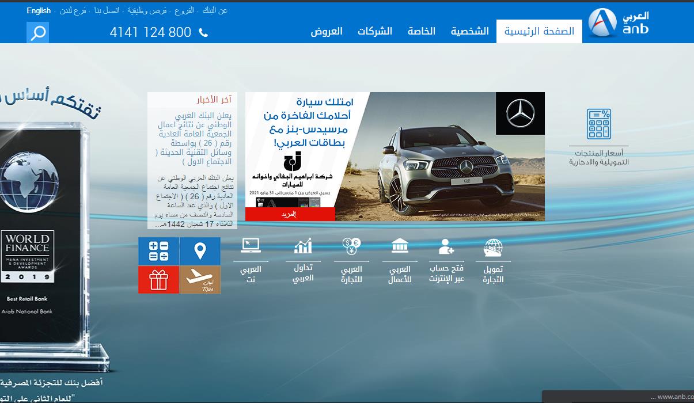Open the اتصل بنا link
The width and height of the screenshot is (694, 403).
[x=107, y=11]
